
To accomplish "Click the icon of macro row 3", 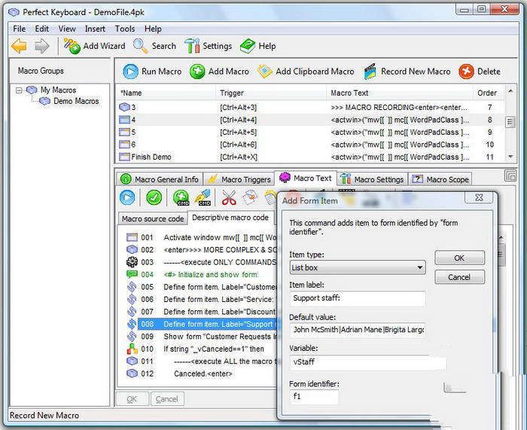I will [124, 107].
